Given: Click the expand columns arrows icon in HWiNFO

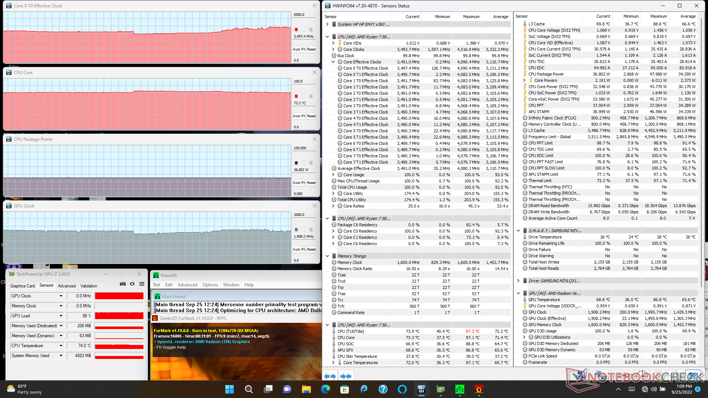Looking at the screenshot, I should click(x=330, y=376).
